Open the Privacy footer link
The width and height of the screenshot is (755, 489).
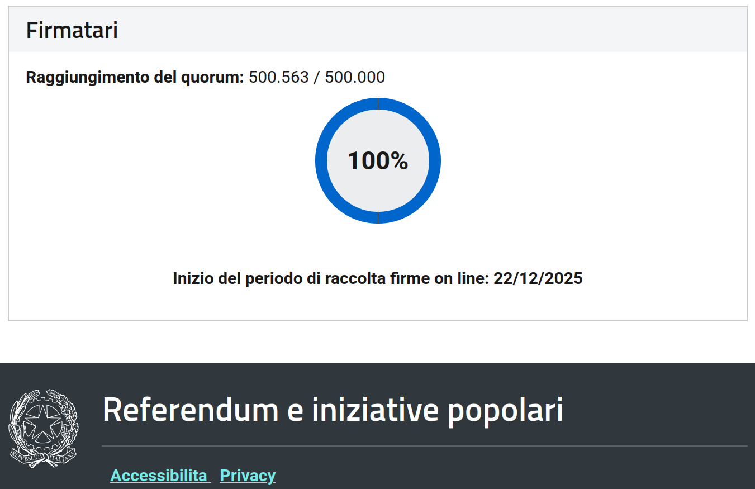tap(248, 476)
